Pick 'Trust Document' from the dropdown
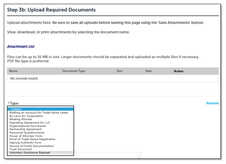 (41, 149)
